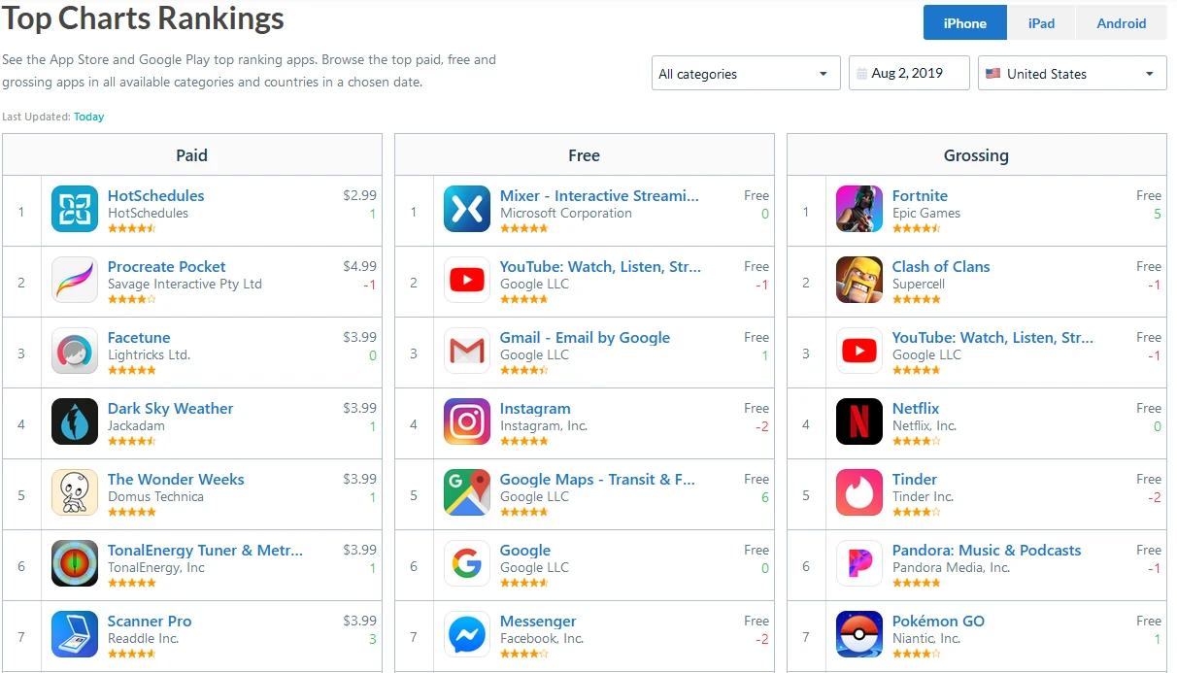Click the Google Maps app title link

(597, 480)
